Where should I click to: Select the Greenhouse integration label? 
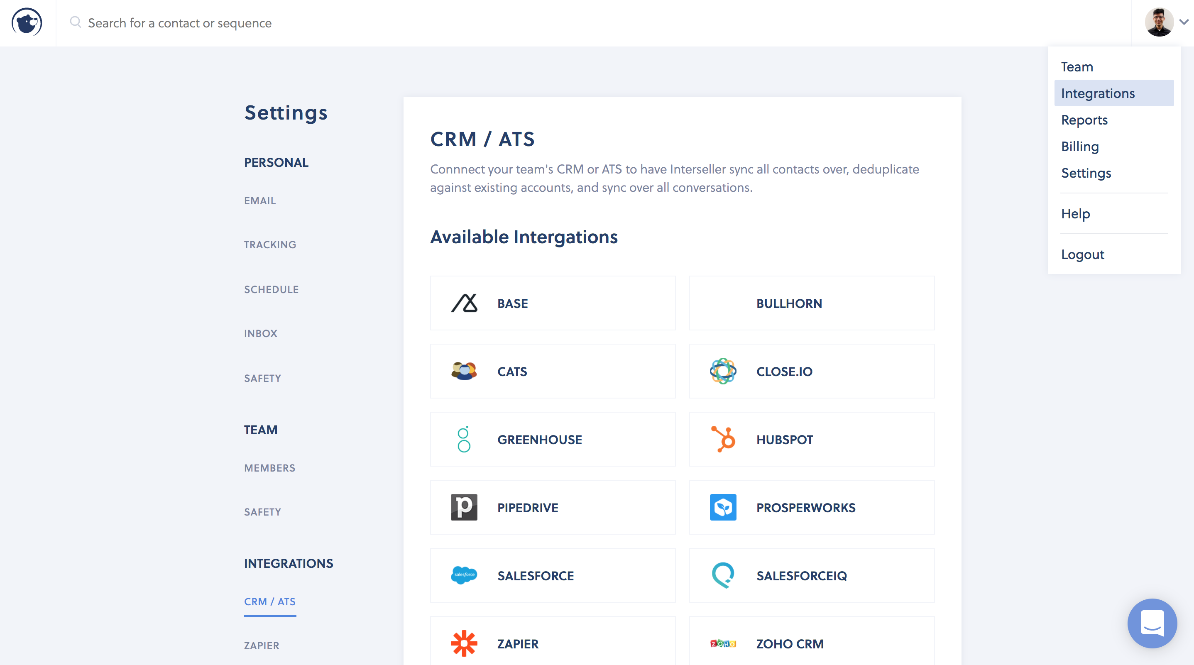point(540,439)
